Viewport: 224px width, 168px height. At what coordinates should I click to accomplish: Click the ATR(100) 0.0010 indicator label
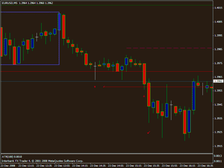pyautogui.click(x=12, y=157)
